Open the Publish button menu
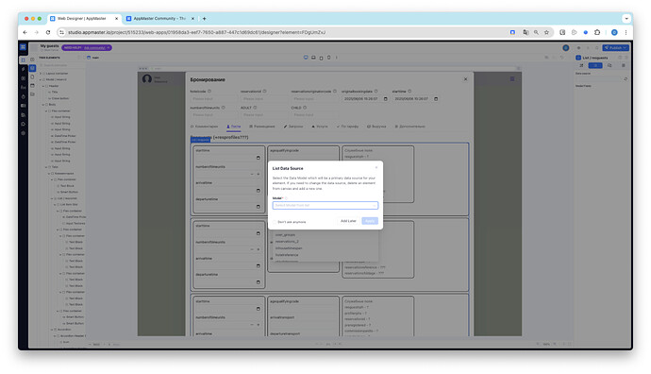 click(616, 48)
